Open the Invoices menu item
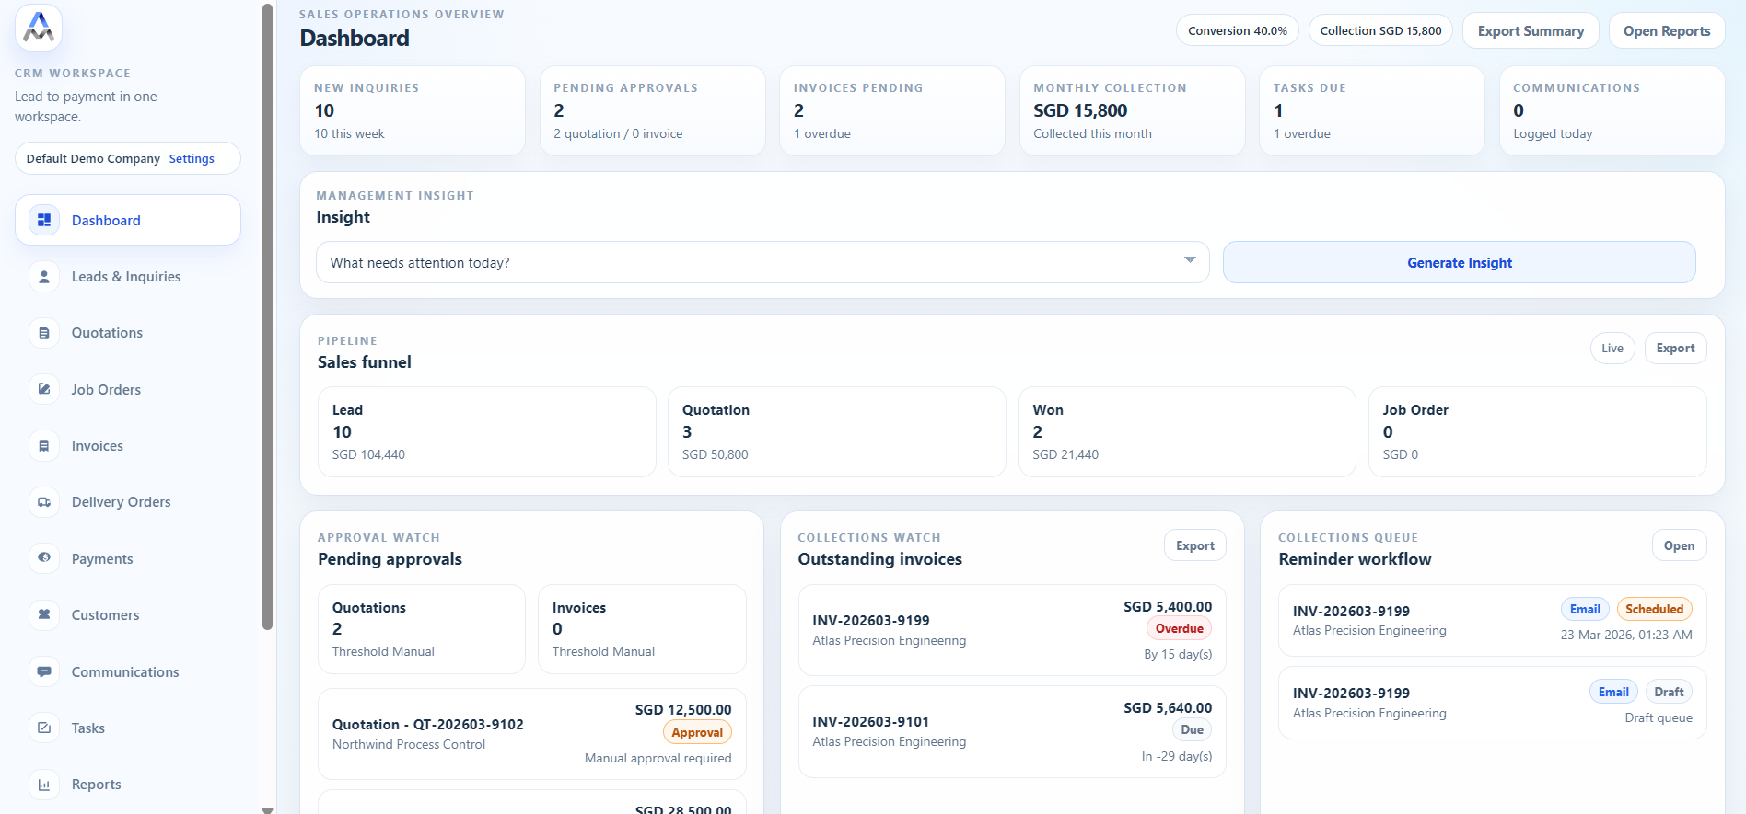 pos(98,446)
